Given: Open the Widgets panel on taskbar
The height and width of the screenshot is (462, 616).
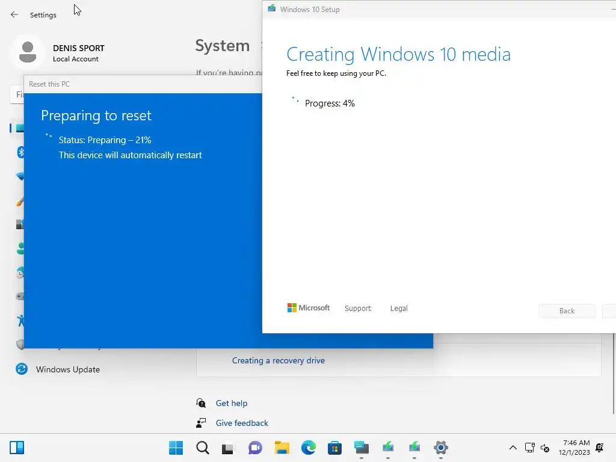Looking at the screenshot, I should click(x=17, y=448).
